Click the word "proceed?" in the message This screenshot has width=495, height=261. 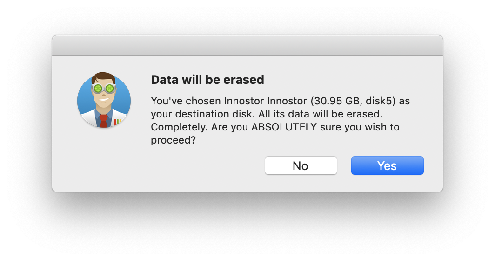[x=173, y=140]
